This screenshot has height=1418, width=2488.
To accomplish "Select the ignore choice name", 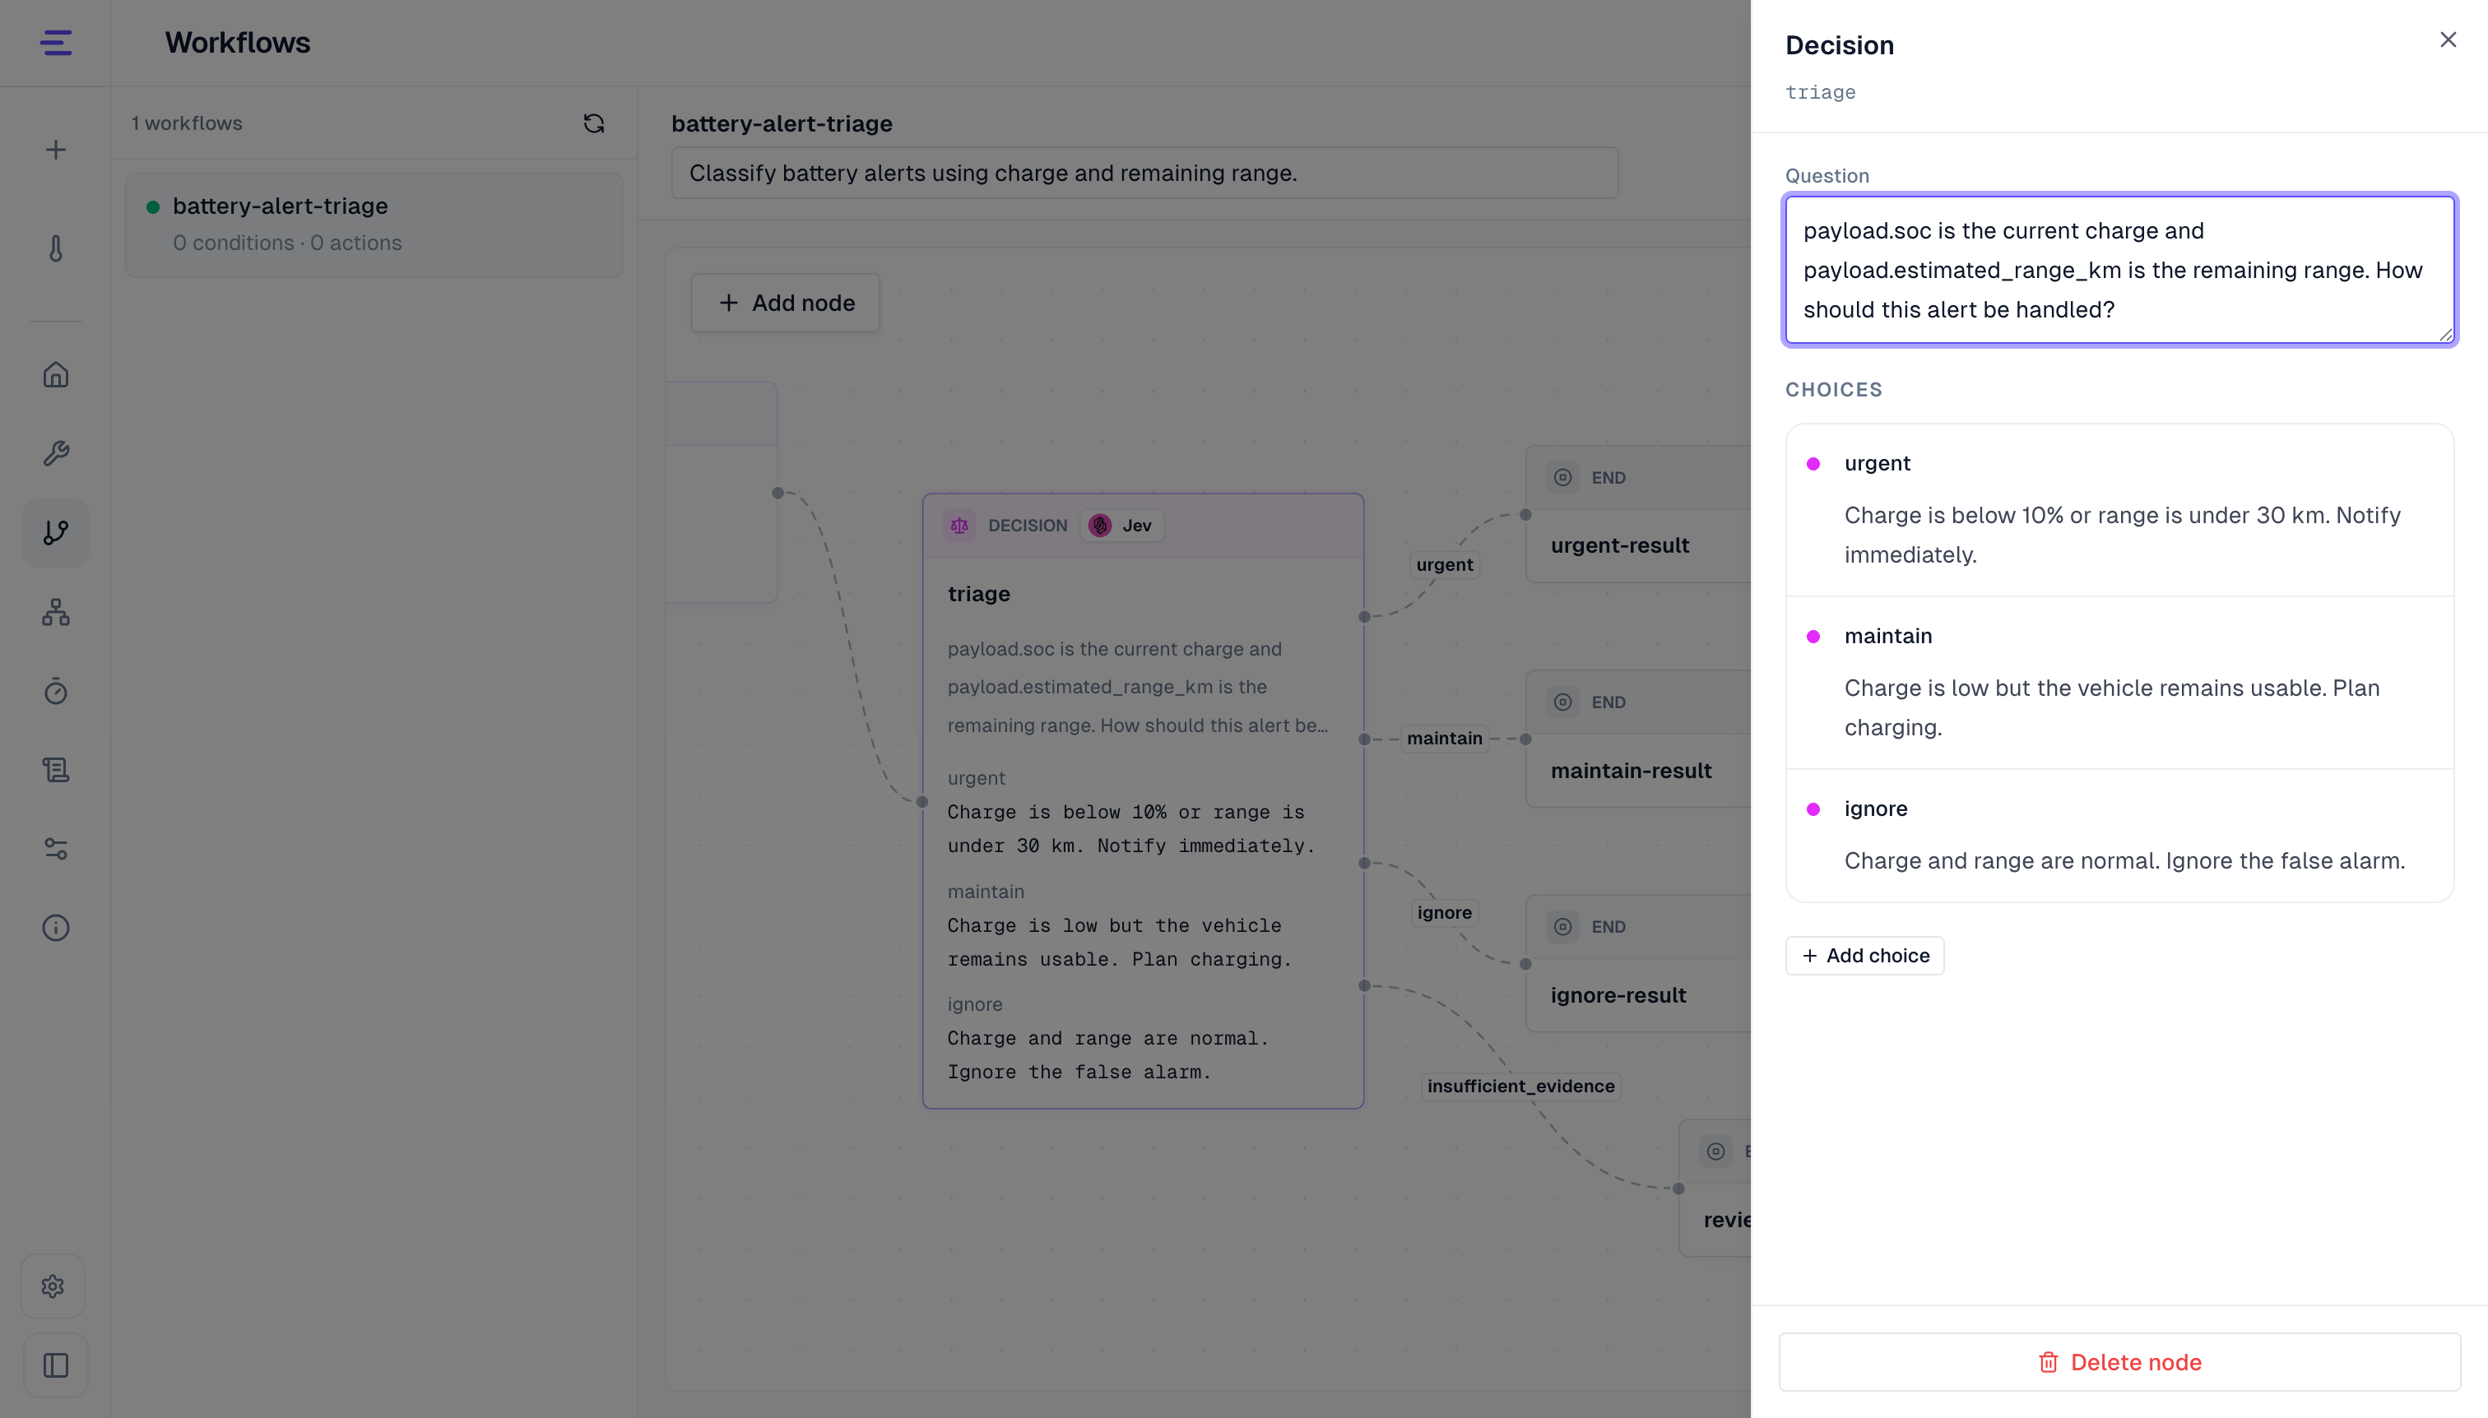I will tap(1875, 809).
